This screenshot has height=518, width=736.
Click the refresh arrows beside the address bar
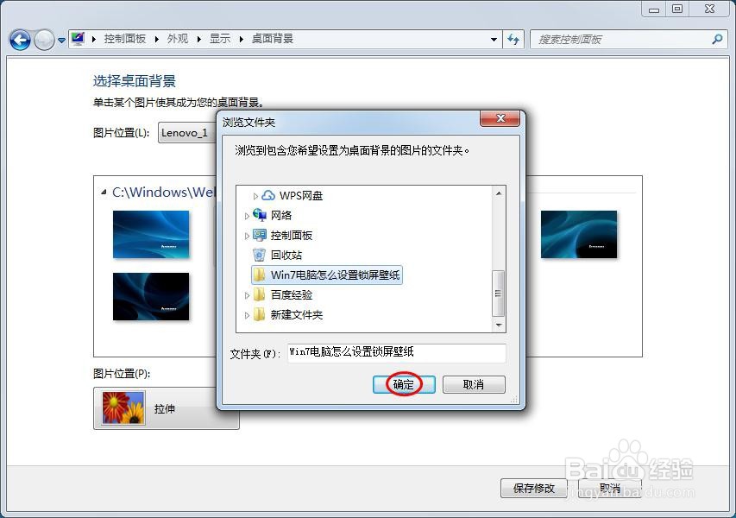coord(513,39)
